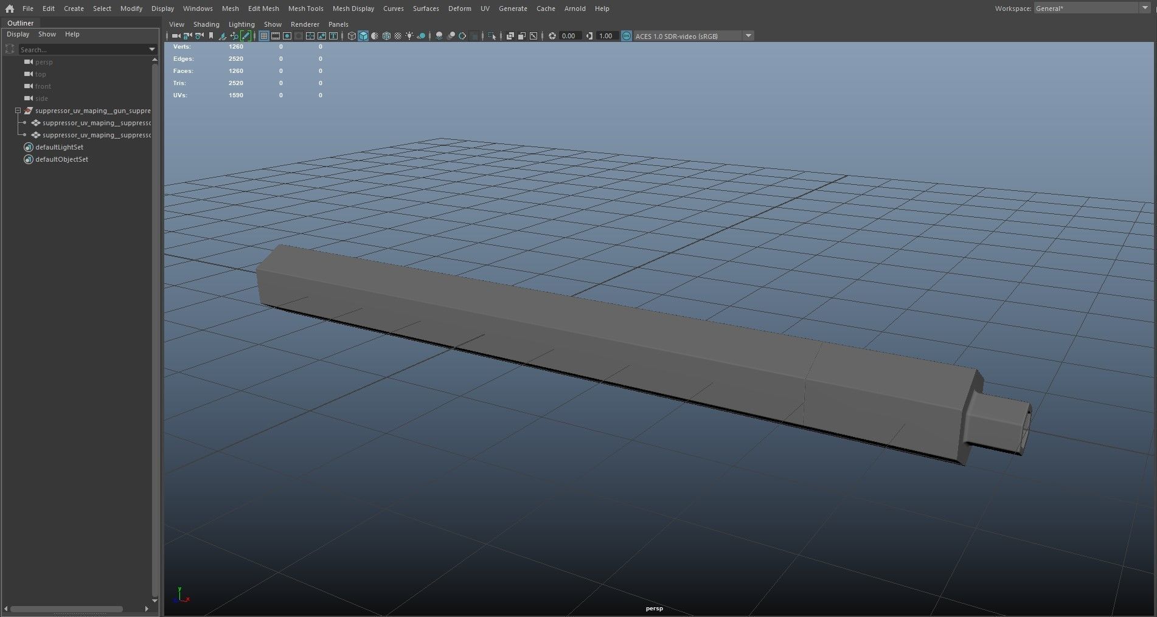Click the Image Plane icon
The width and height of the screenshot is (1157, 617).
(223, 36)
